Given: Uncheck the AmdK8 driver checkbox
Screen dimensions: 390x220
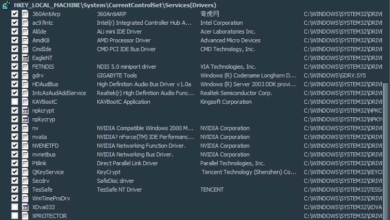Looking at the screenshot, I should click(x=14, y=40).
